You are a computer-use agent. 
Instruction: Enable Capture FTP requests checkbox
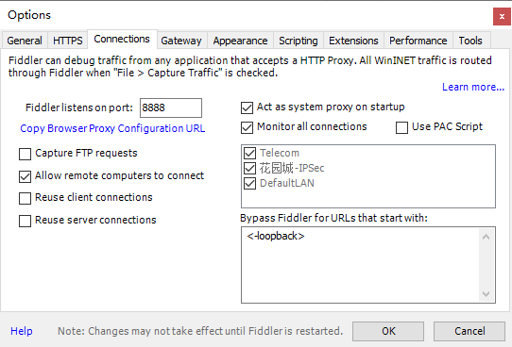(26, 154)
